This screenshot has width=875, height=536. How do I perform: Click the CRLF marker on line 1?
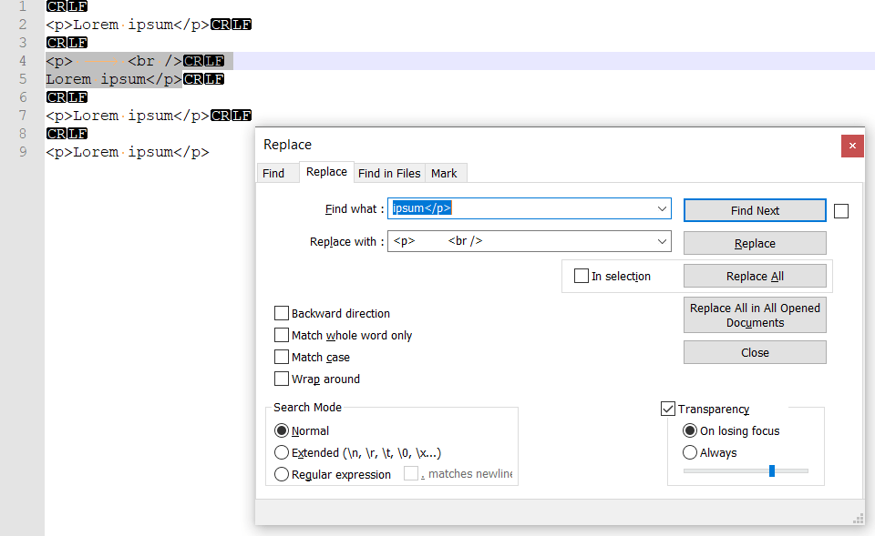tap(65, 6)
